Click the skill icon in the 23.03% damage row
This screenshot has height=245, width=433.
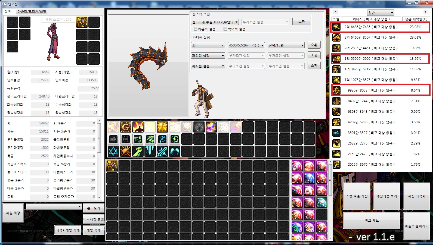pos(336,27)
